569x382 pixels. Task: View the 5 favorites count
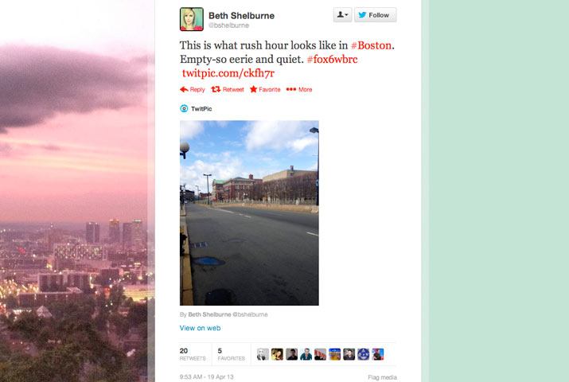coord(231,354)
